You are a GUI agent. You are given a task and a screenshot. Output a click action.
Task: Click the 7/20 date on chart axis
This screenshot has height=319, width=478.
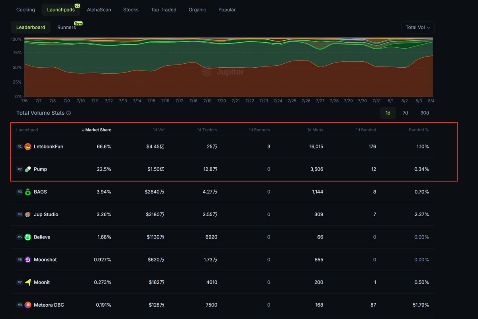(221, 101)
